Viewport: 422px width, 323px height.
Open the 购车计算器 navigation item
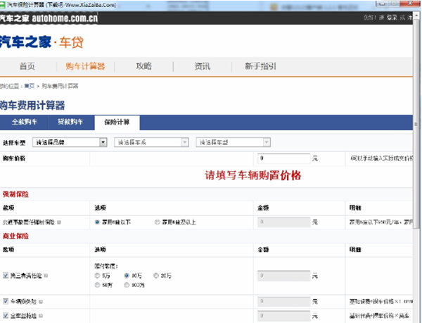point(85,66)
